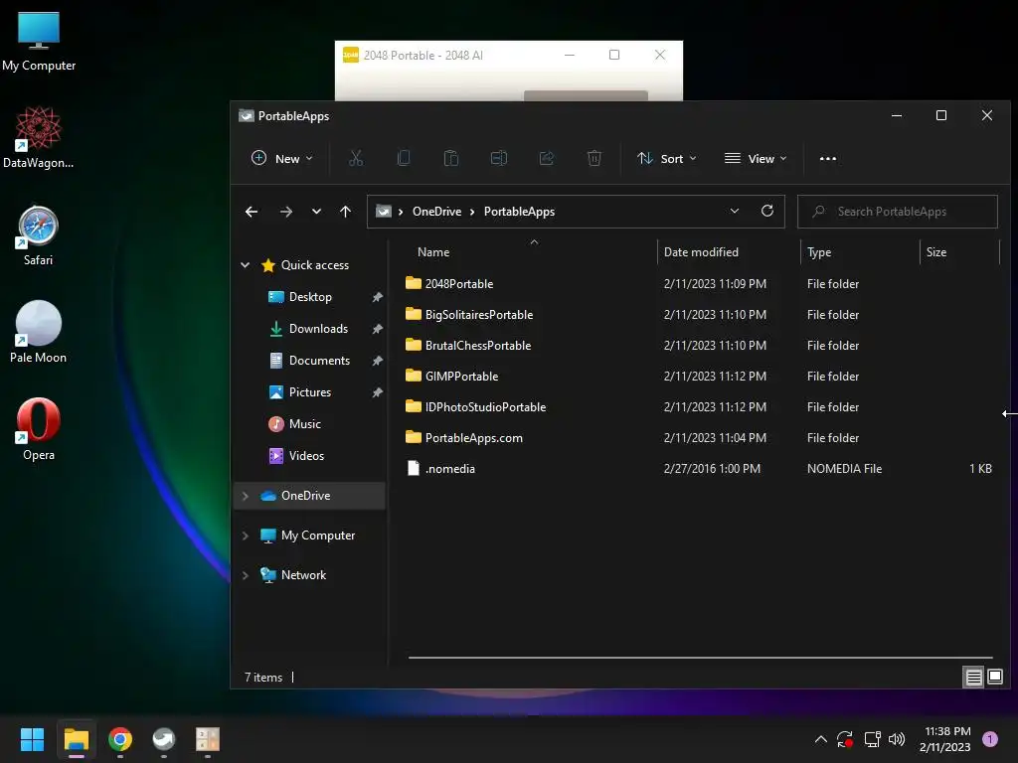The width and height of the screenshot is (1018, 763).
Task: Click the File Explorer taskbar icon
Action: [76, 739]
